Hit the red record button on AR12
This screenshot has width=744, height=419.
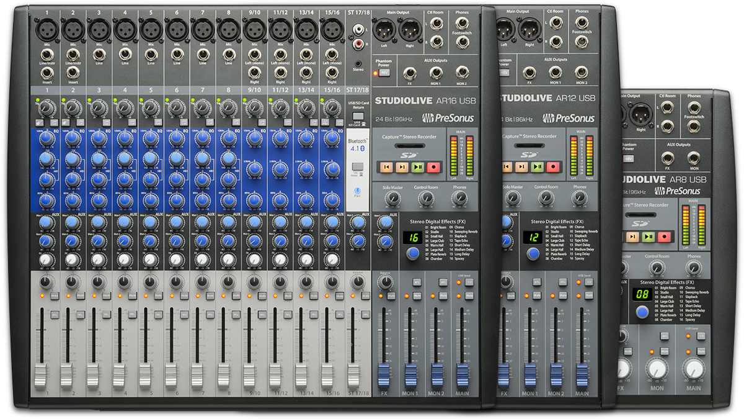coord(553,167)
